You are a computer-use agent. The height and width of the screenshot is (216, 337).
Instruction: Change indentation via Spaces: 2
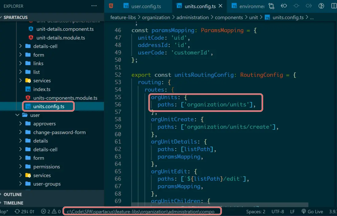256,212
